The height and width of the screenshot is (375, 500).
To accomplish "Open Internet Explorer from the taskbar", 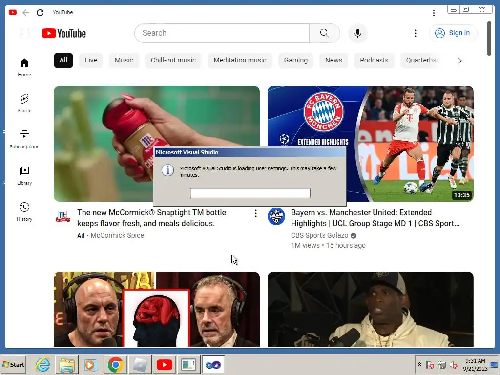I will pos(42,364).
